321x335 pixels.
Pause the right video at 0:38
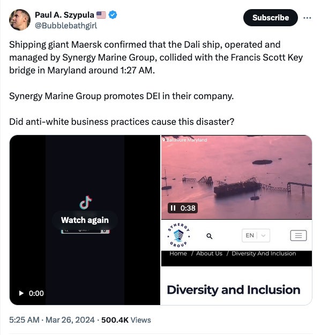coord(173,208)
